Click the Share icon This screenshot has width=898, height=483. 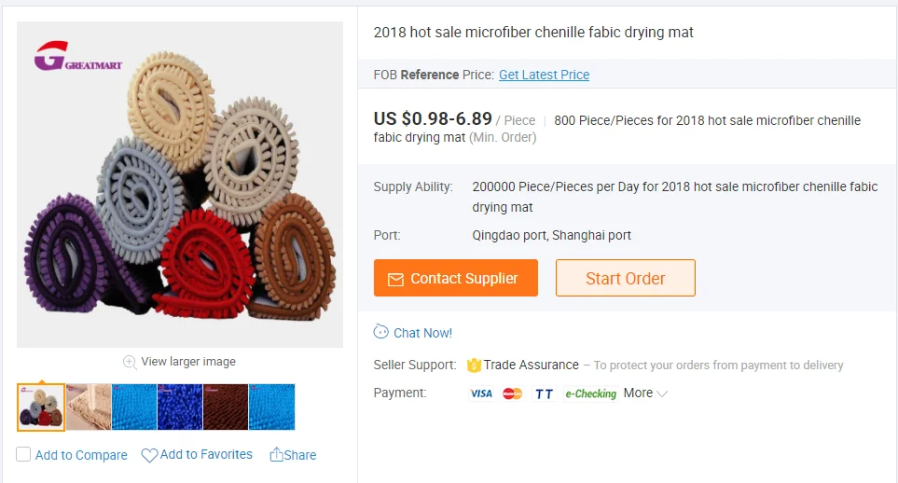click(276, 455)
